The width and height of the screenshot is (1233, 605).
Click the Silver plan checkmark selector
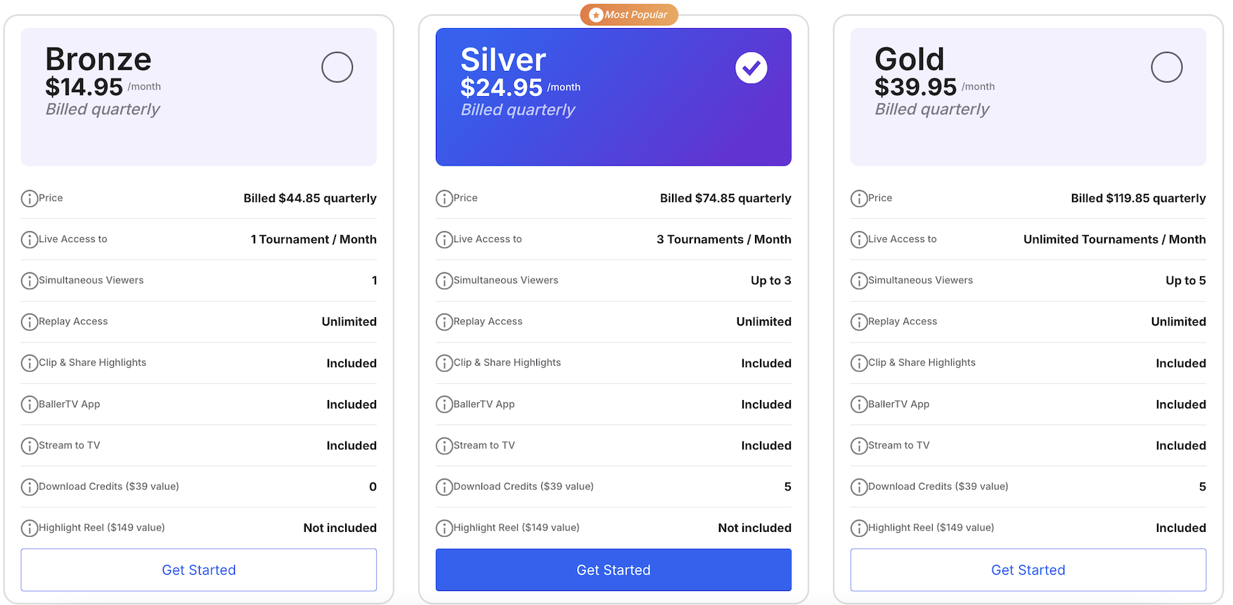point(751,67)
